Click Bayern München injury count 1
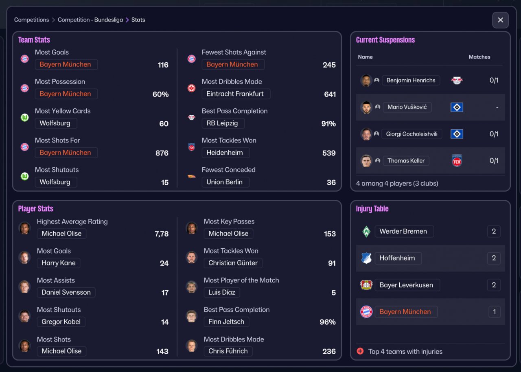 tap(495, 312)
